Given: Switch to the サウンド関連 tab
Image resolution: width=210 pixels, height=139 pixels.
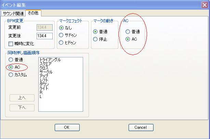Looking at the screenshot, I should point(13,14).
